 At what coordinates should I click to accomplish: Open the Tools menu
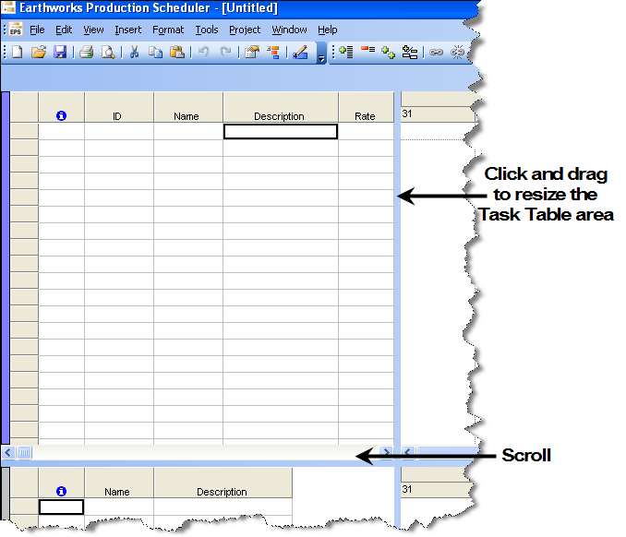tap(207, 30)
